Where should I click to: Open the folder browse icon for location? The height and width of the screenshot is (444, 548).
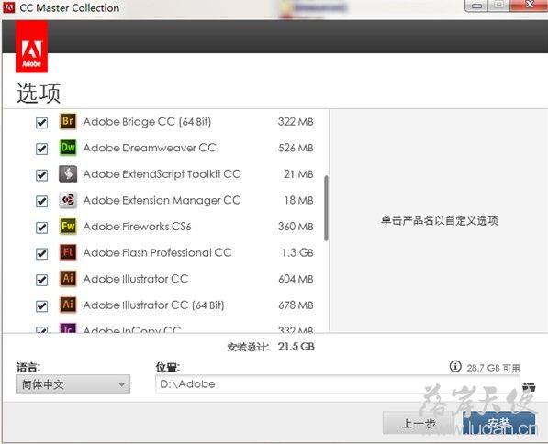529,386
